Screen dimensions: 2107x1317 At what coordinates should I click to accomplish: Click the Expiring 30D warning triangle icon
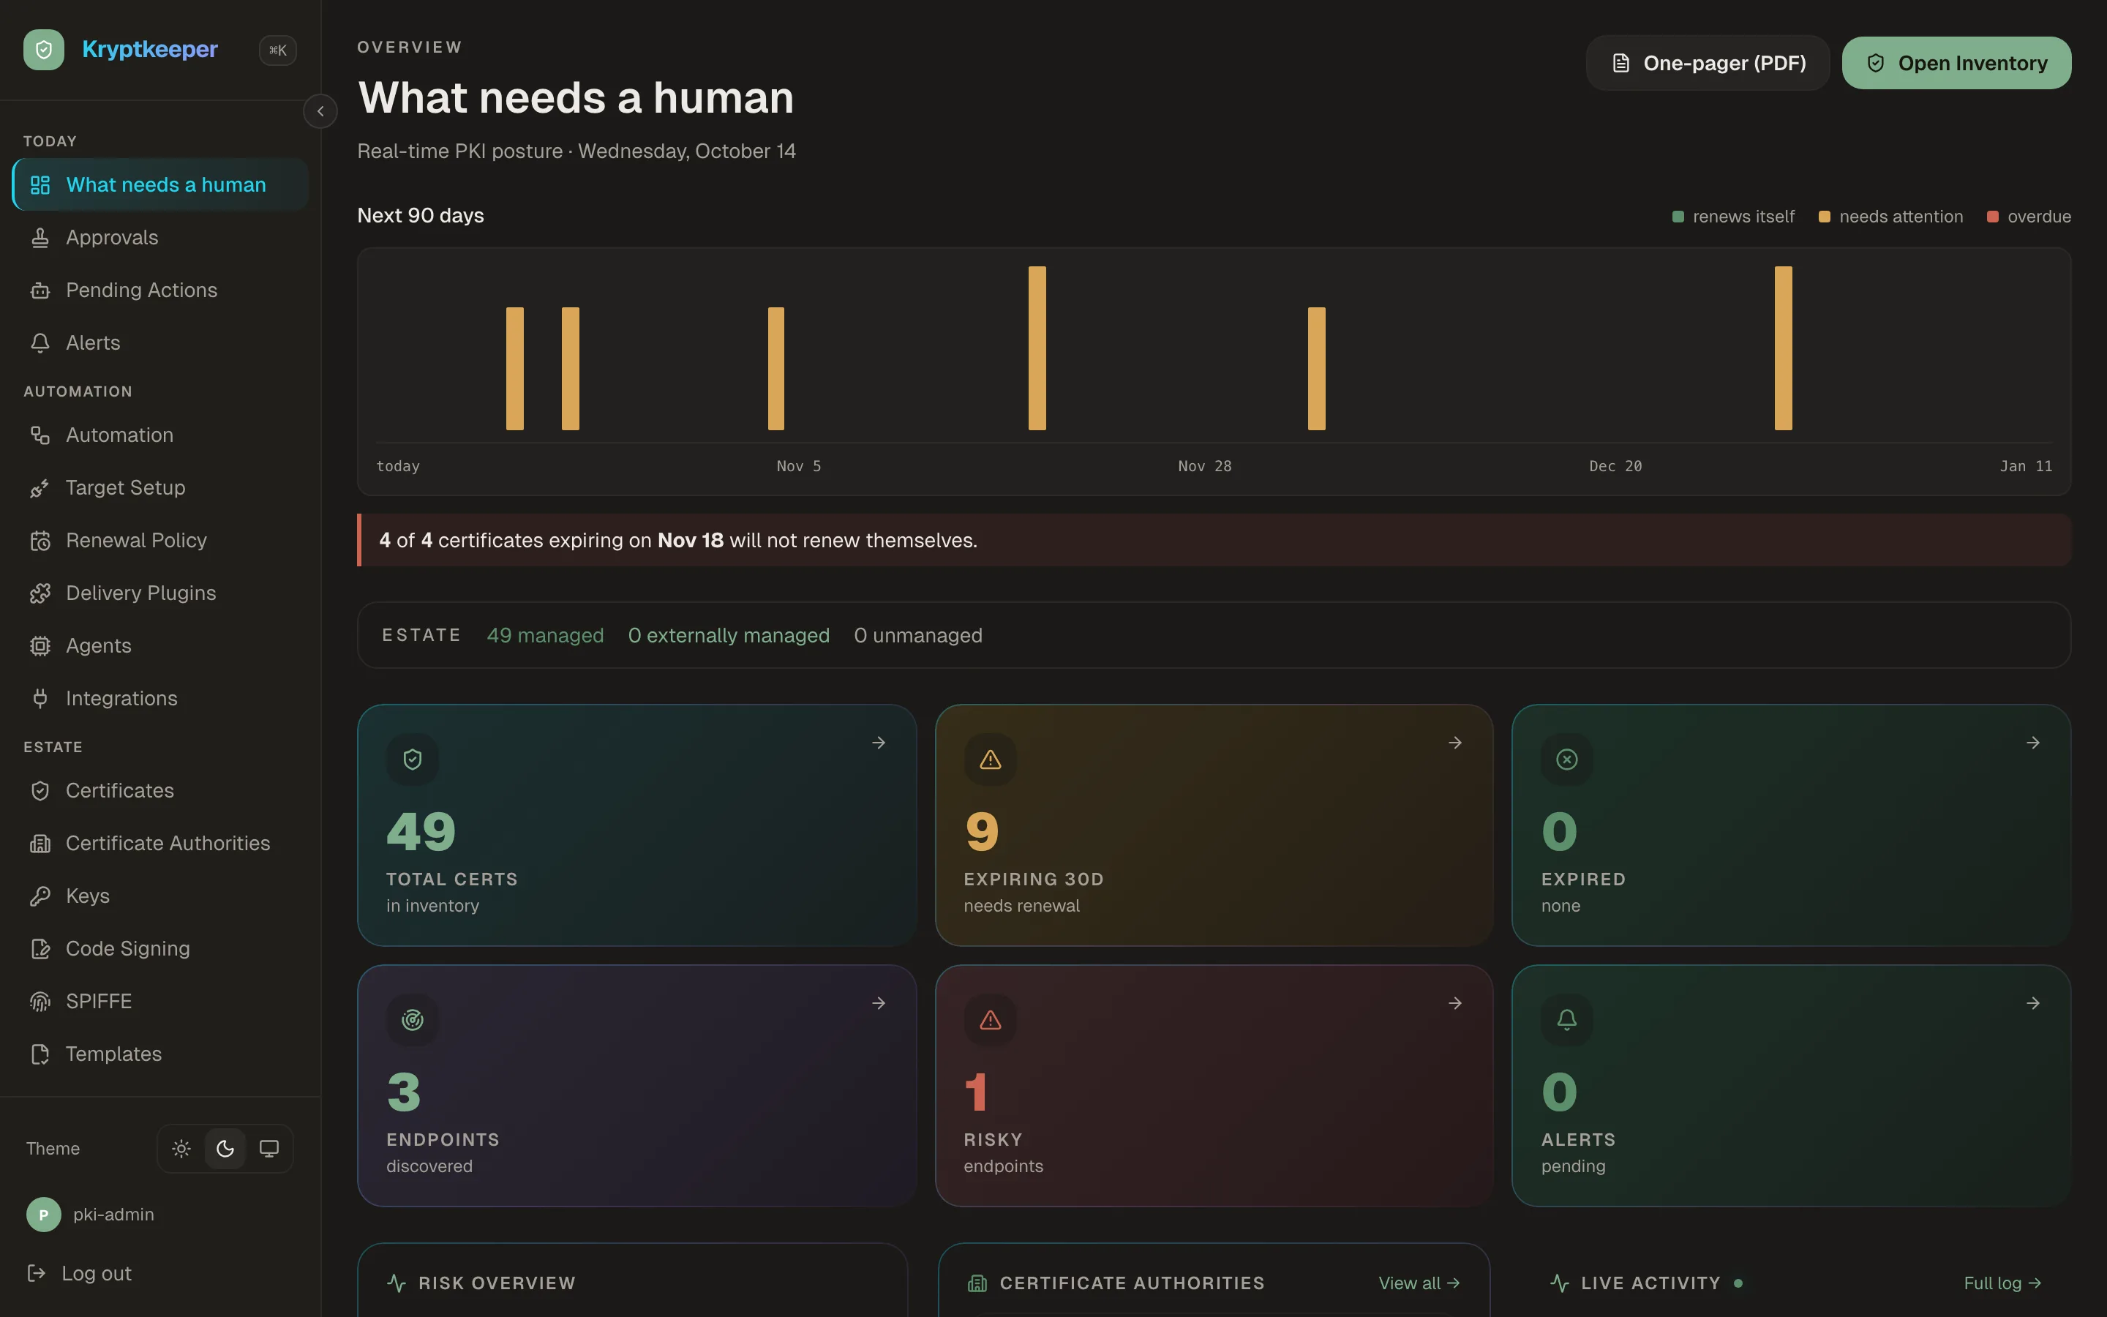click(990, 759)
